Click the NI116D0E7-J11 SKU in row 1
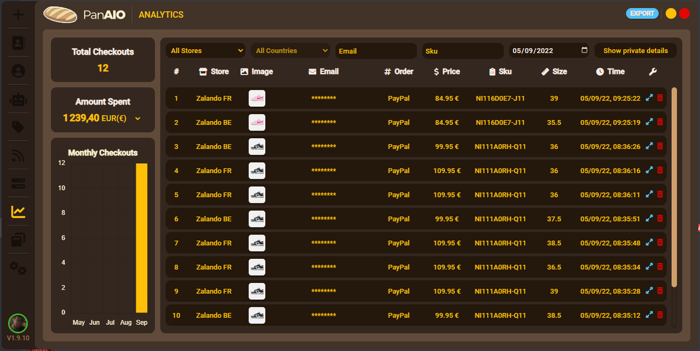The image size is (700, 351). tap(500, 99)
